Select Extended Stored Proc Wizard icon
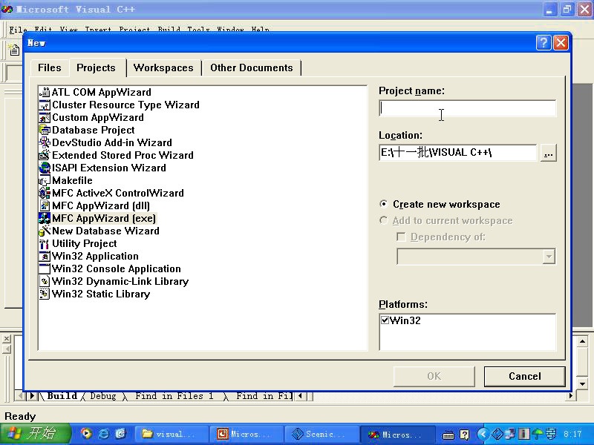594x445 pixels. 45,155
